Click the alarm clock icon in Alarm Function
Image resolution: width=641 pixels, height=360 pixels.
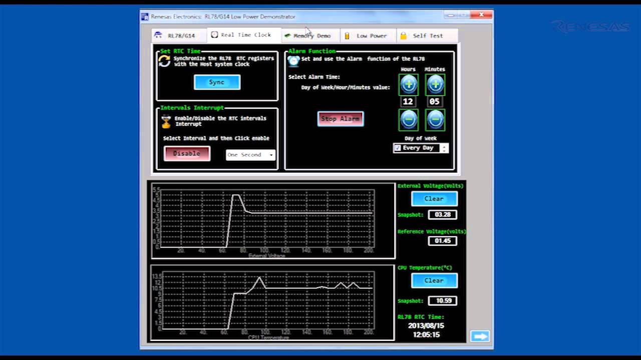tap(294, 60)
